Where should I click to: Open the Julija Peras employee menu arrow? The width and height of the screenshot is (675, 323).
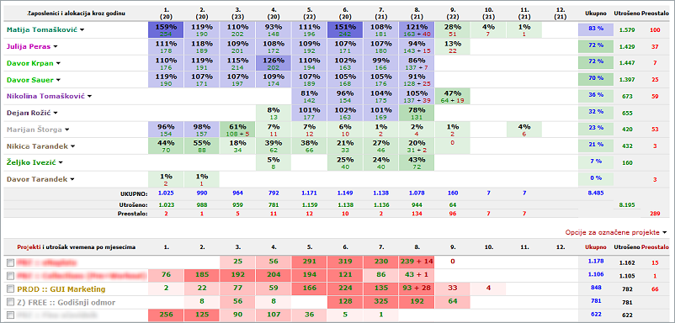tap(55, 46)
